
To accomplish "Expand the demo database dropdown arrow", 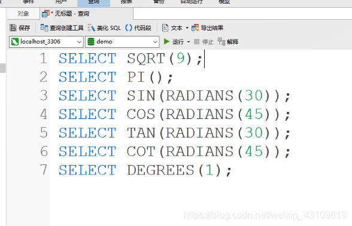I will point(155,42).
